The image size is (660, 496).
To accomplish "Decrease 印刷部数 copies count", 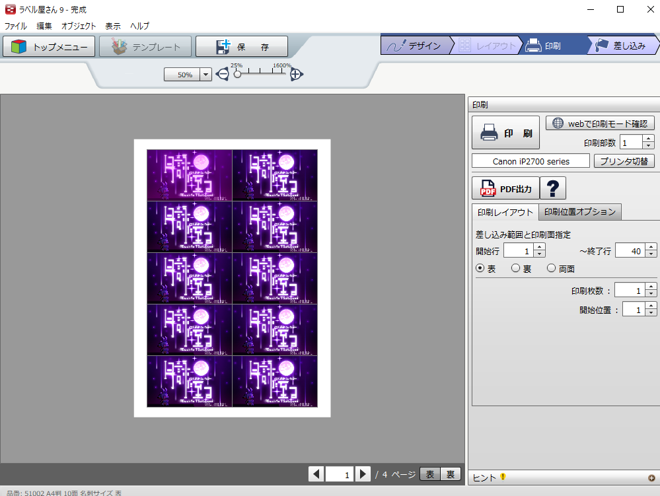I will 649,146.
